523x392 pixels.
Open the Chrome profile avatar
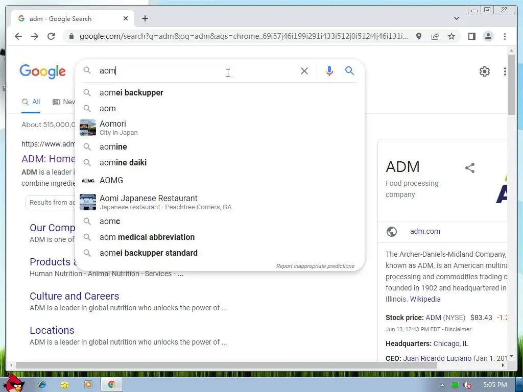(x=488, y=36)
